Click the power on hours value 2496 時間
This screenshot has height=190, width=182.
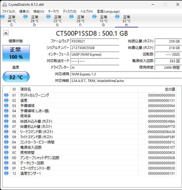click(x=168, y=67)
